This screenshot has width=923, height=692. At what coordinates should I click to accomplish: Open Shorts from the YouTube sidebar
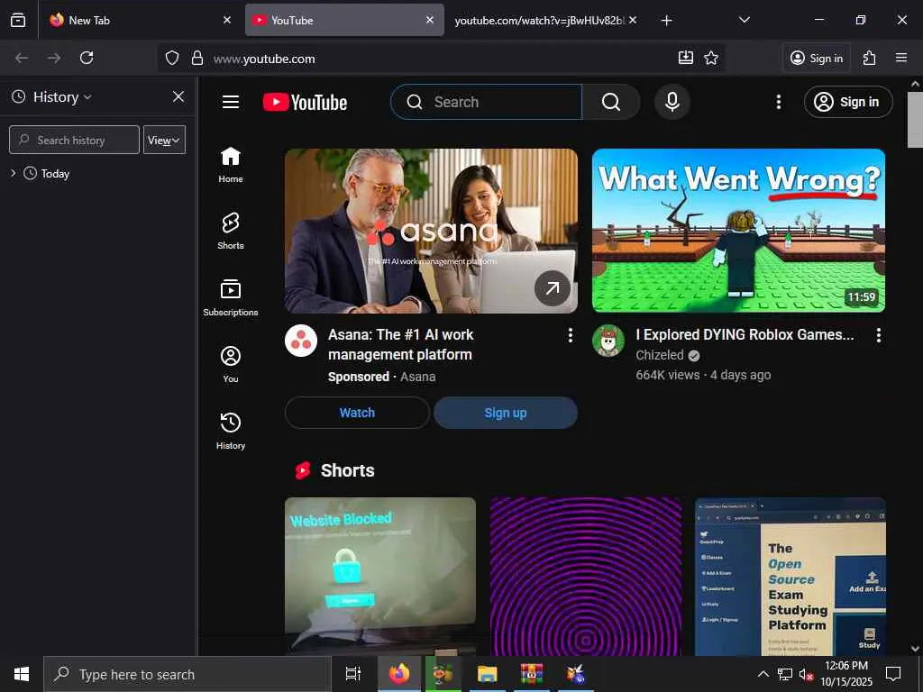(x=231, y=232)
